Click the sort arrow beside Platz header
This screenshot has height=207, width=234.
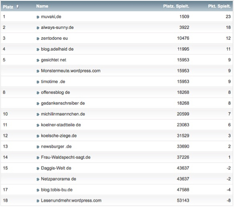17,7
